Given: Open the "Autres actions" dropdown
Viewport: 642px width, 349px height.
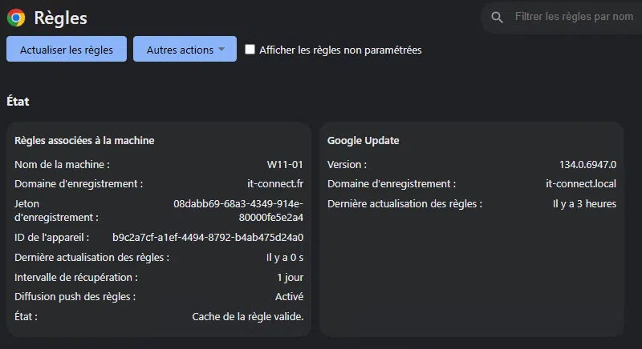Looking at the screenshot, I should click(x=185, y=50).
